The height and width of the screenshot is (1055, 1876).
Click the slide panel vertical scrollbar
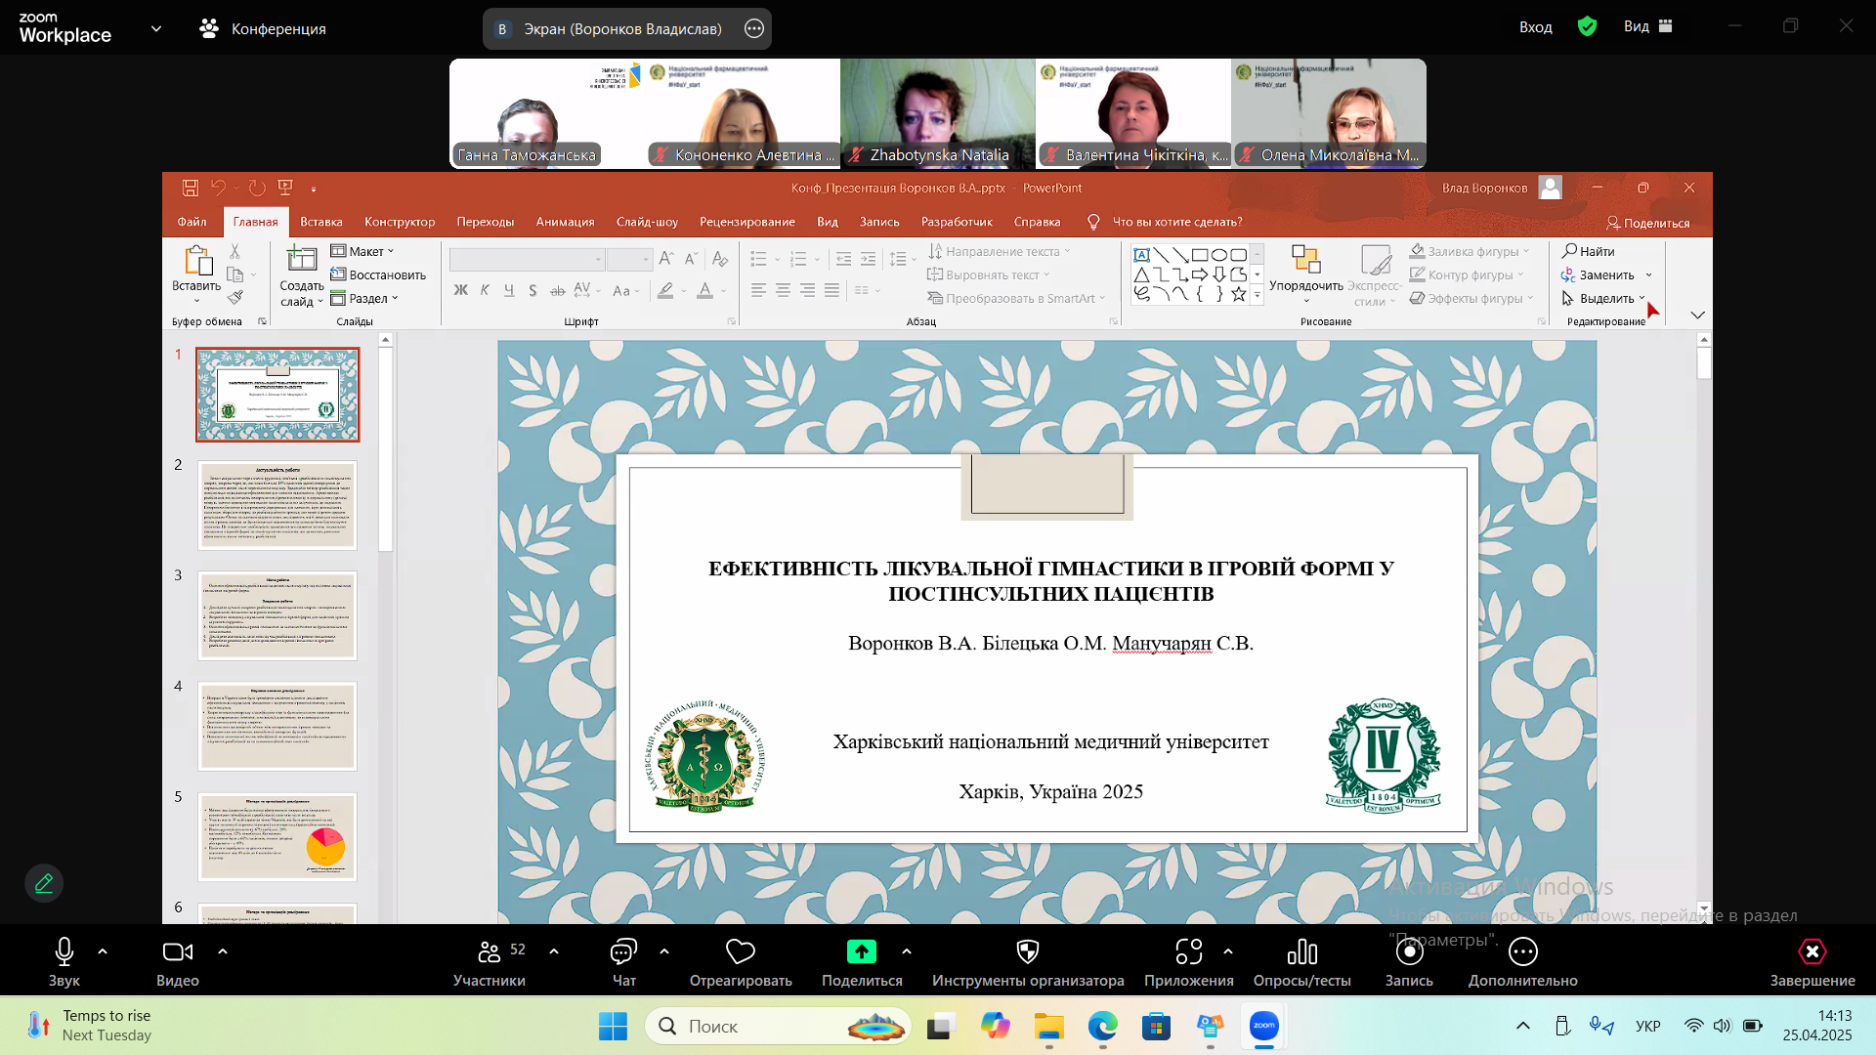coord(386,625)
